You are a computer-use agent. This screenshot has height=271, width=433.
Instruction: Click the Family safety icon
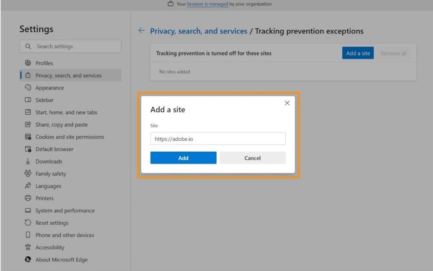(28, 174)
